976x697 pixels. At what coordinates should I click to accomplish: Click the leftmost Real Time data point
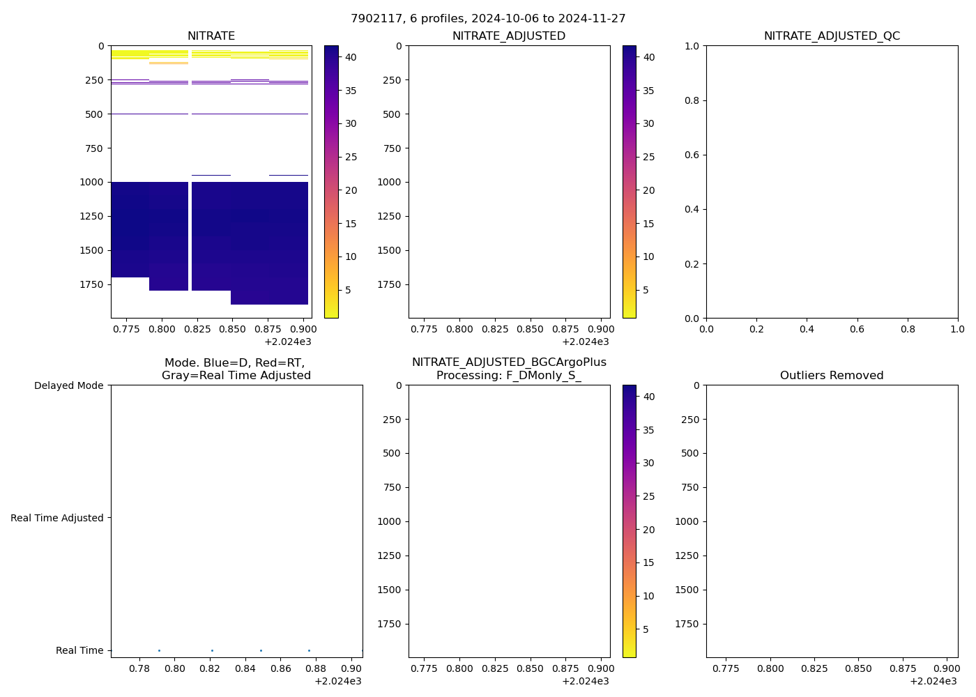159,650
